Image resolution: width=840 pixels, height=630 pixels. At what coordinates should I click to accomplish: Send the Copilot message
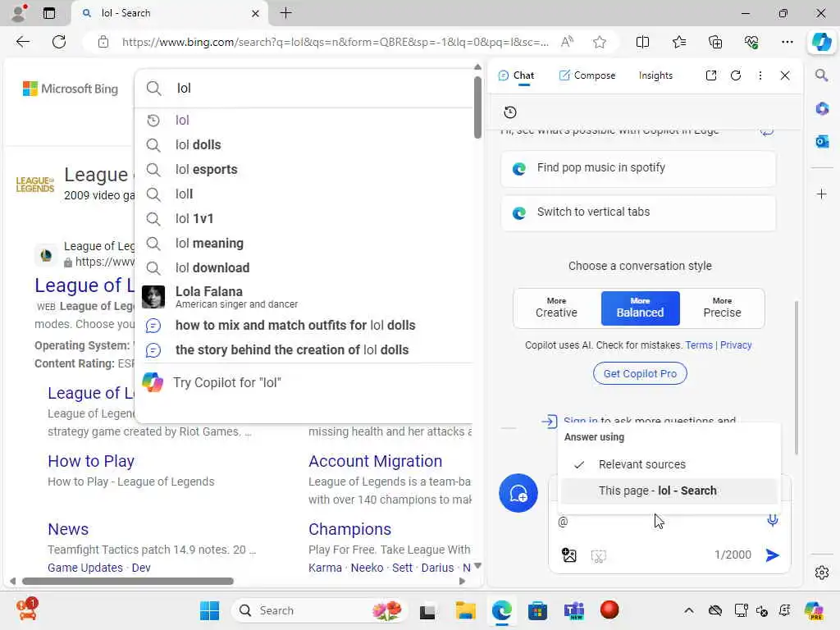(772, 555)
